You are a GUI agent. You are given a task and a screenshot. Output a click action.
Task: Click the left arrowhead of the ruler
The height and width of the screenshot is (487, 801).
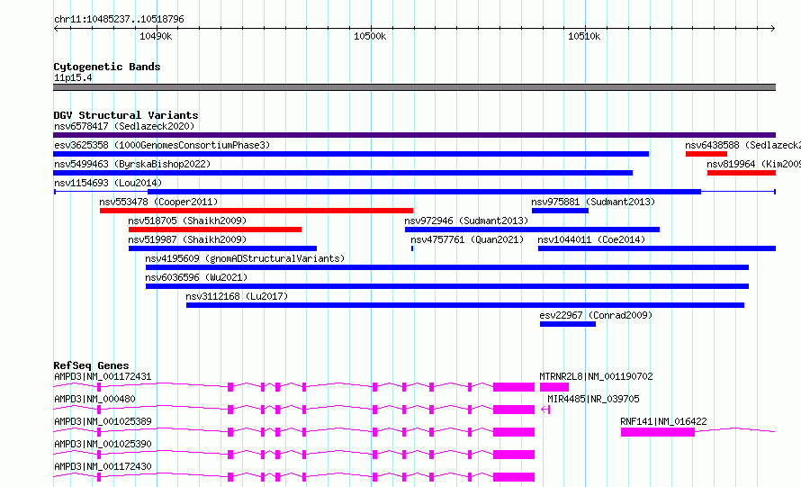(x=56, y=29)
